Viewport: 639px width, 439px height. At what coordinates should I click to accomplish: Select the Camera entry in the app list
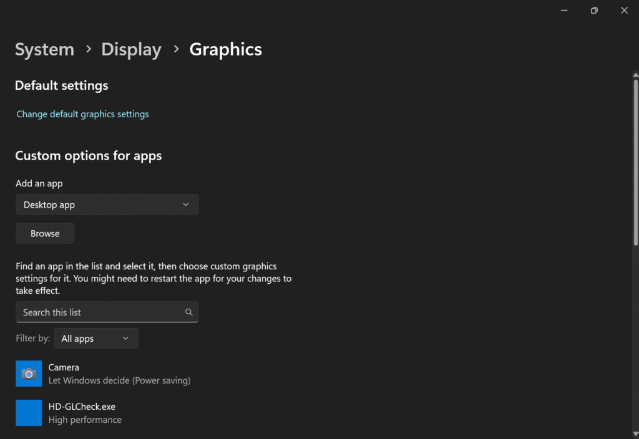pyautogui.click(x=119, y=374)
